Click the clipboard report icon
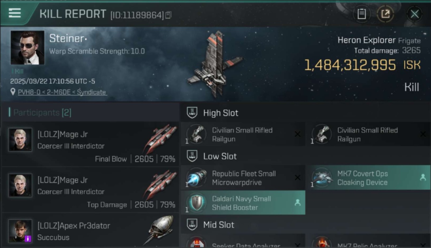The image size is (431, 248). 361,14
